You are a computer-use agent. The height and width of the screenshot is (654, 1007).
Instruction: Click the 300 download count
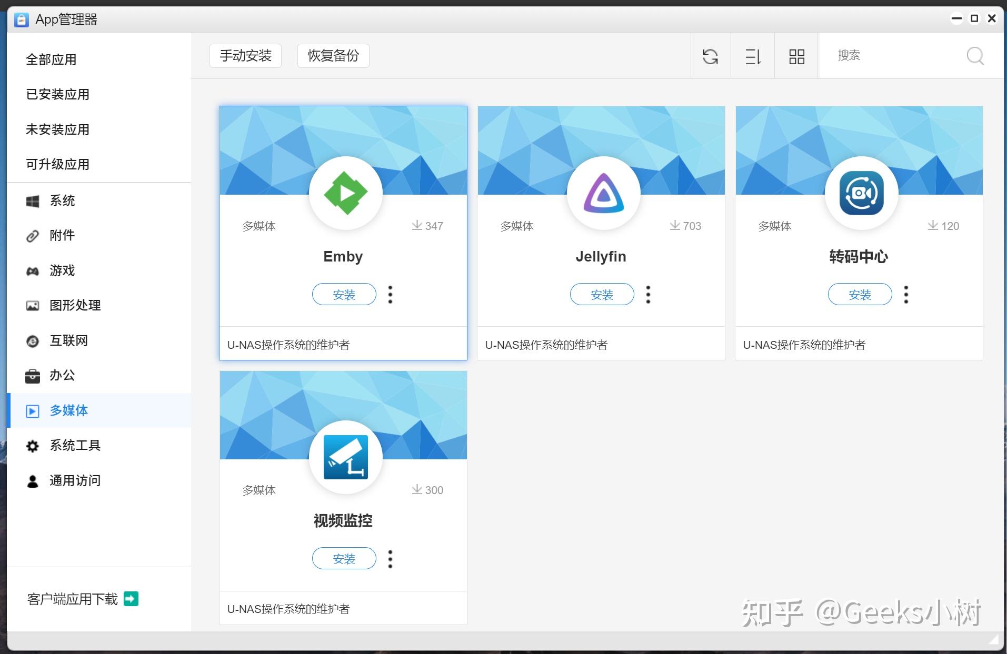434,490
